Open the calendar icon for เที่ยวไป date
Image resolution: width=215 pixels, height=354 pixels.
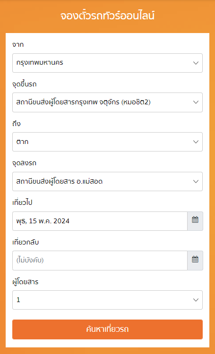pyautogui.click(x=195, y=221)
